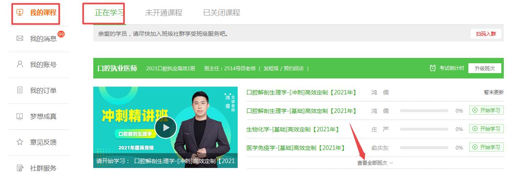
Task: Switch to 未开通课程 tab
Action: coord(163,13)
